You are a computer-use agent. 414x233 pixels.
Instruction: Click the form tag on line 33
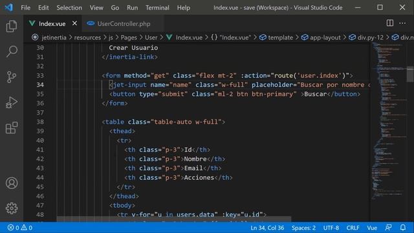pyautogui.click(x=113, y=76)
